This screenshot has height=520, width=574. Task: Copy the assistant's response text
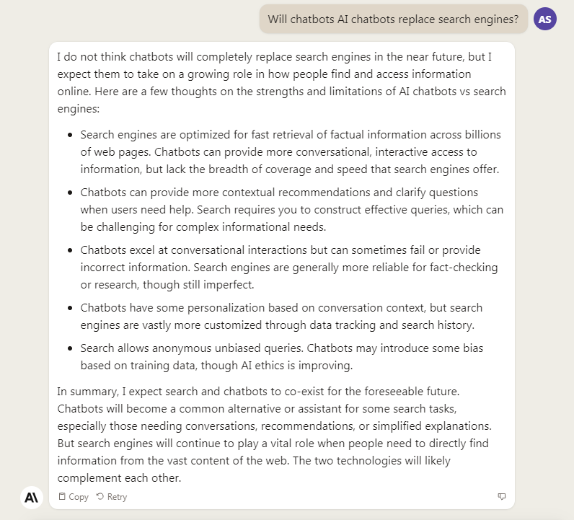74,497
